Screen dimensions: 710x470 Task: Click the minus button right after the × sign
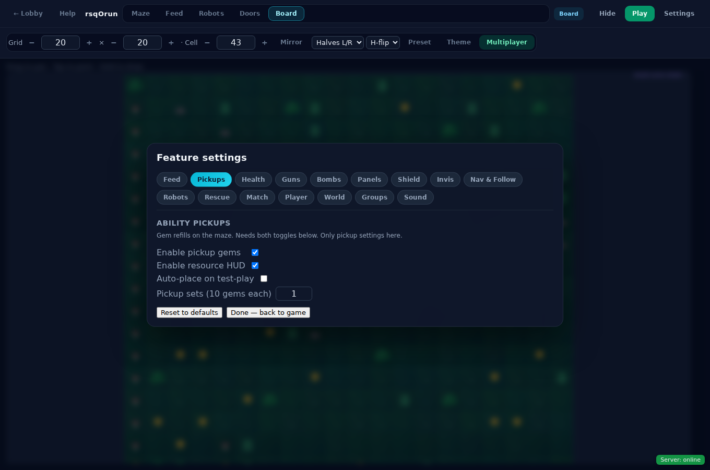114,43
